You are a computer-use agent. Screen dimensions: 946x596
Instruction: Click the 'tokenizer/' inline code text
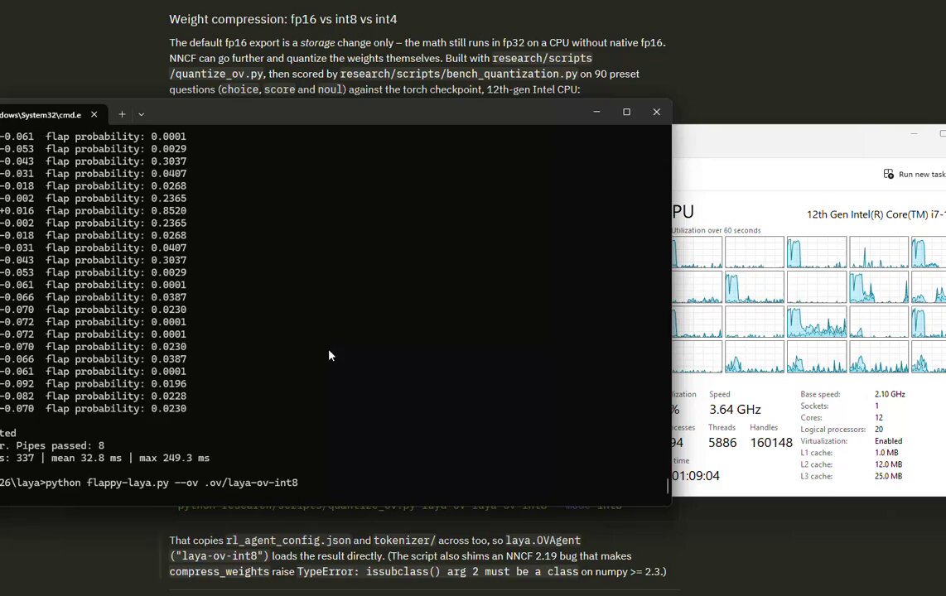click(404, 540)
